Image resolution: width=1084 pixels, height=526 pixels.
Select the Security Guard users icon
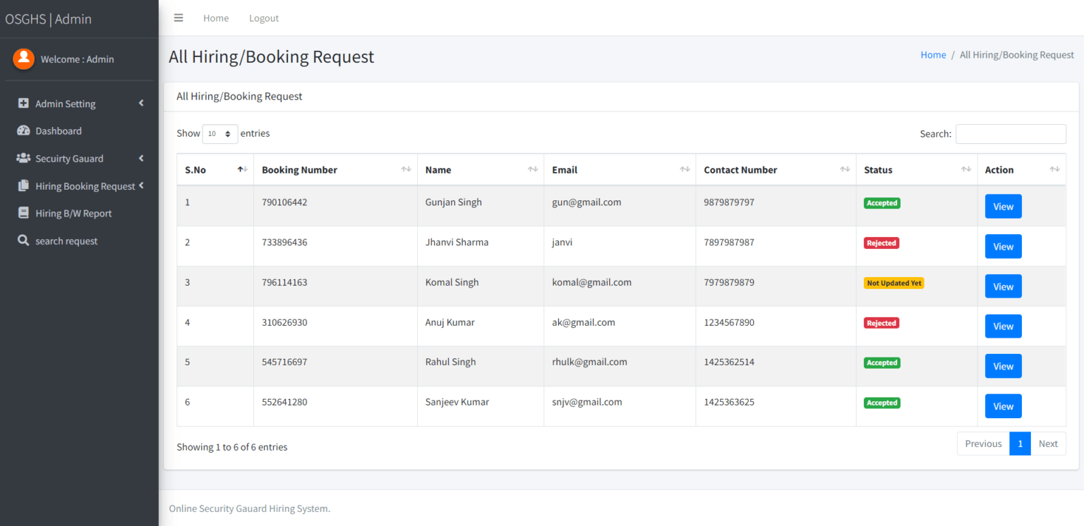pos(21,158)
